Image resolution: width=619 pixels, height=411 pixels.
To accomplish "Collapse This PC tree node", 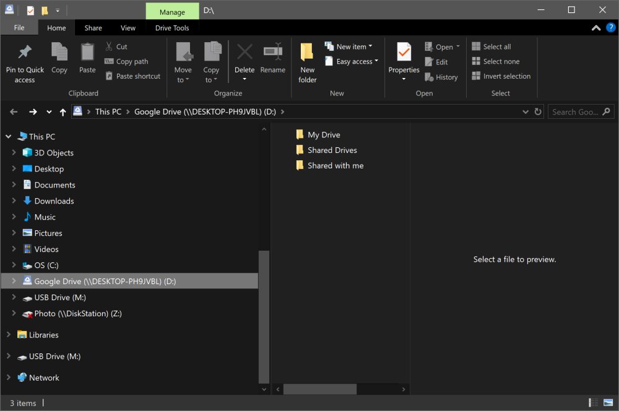I will coord(8,137).
